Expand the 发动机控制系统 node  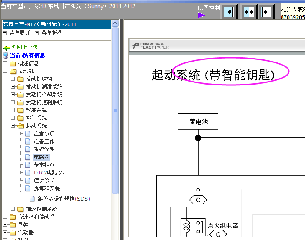[x=13, y=102]
